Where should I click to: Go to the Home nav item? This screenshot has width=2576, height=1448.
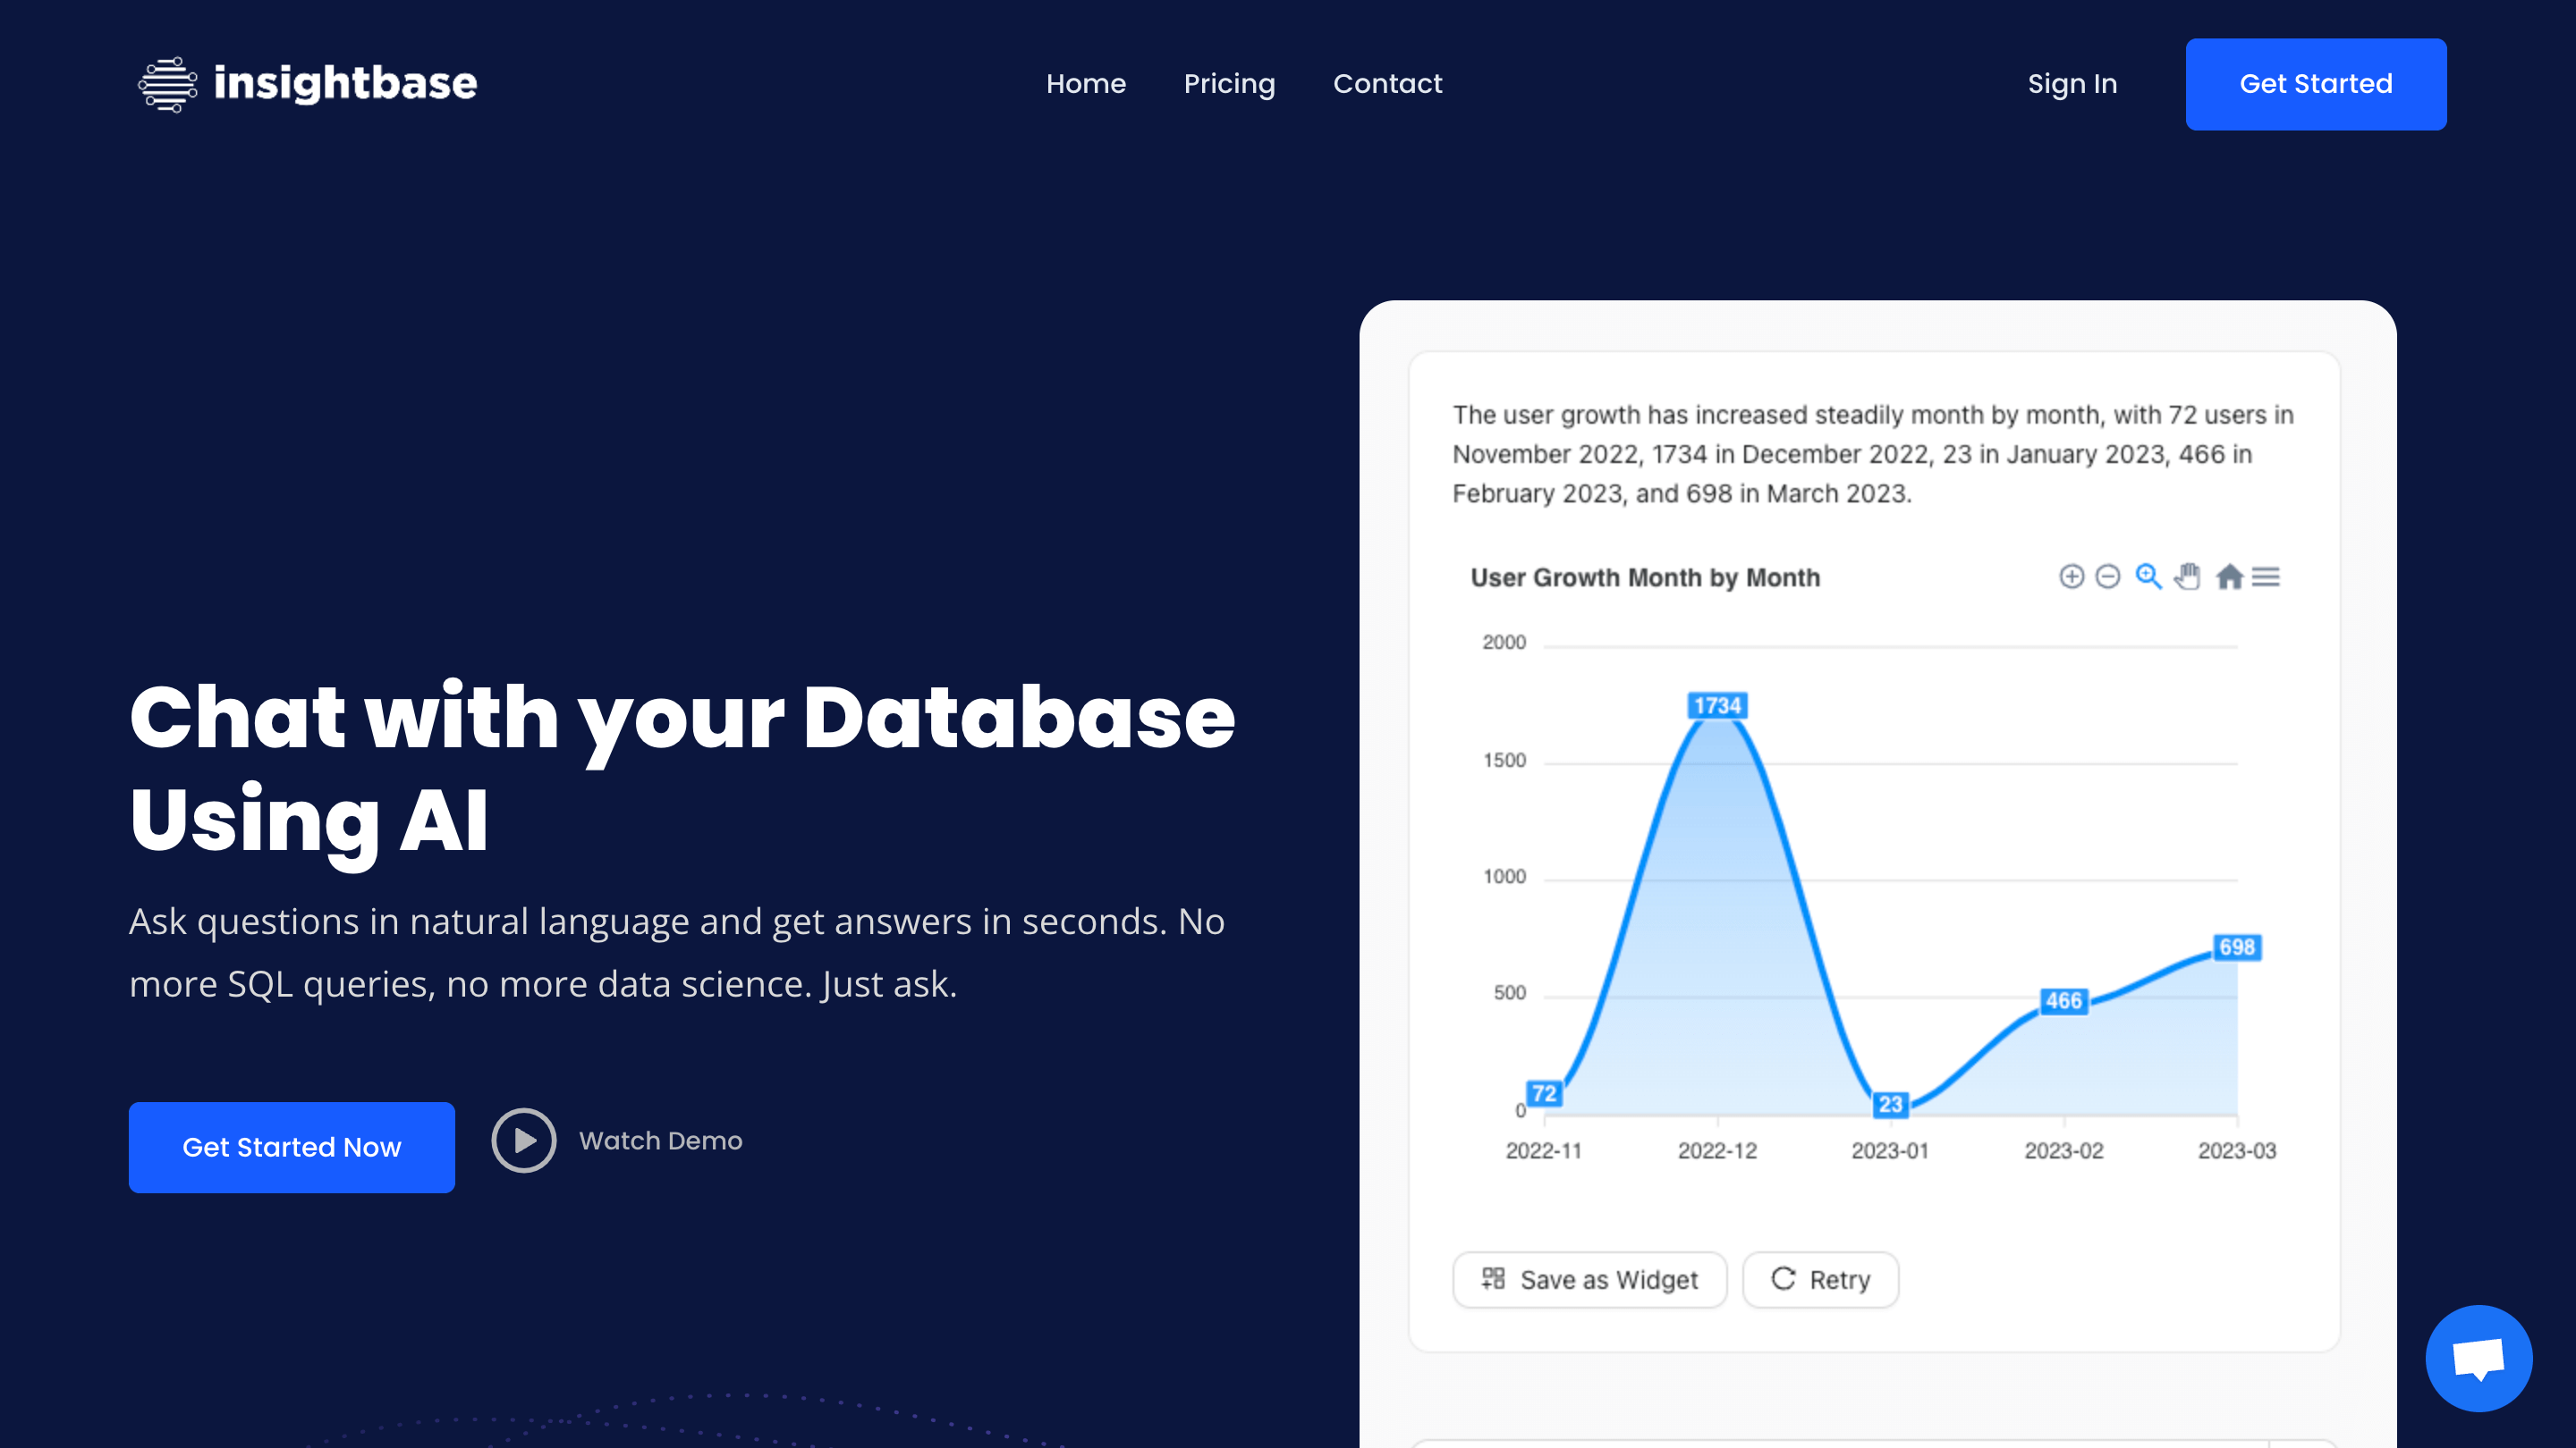1086,84
